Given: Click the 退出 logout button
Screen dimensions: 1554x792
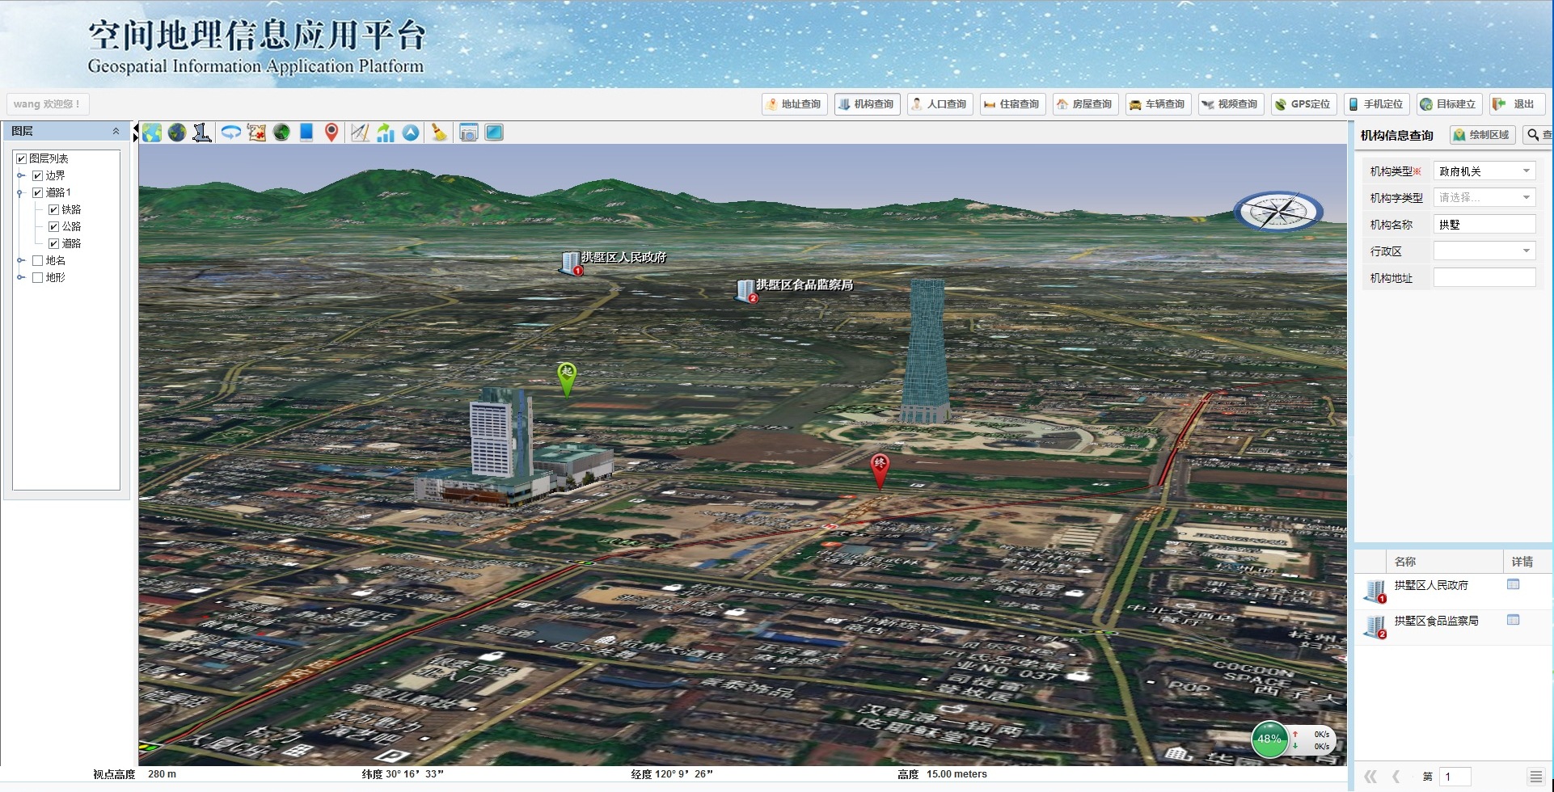Looking at the screenshot, I should pos(1516,104).
